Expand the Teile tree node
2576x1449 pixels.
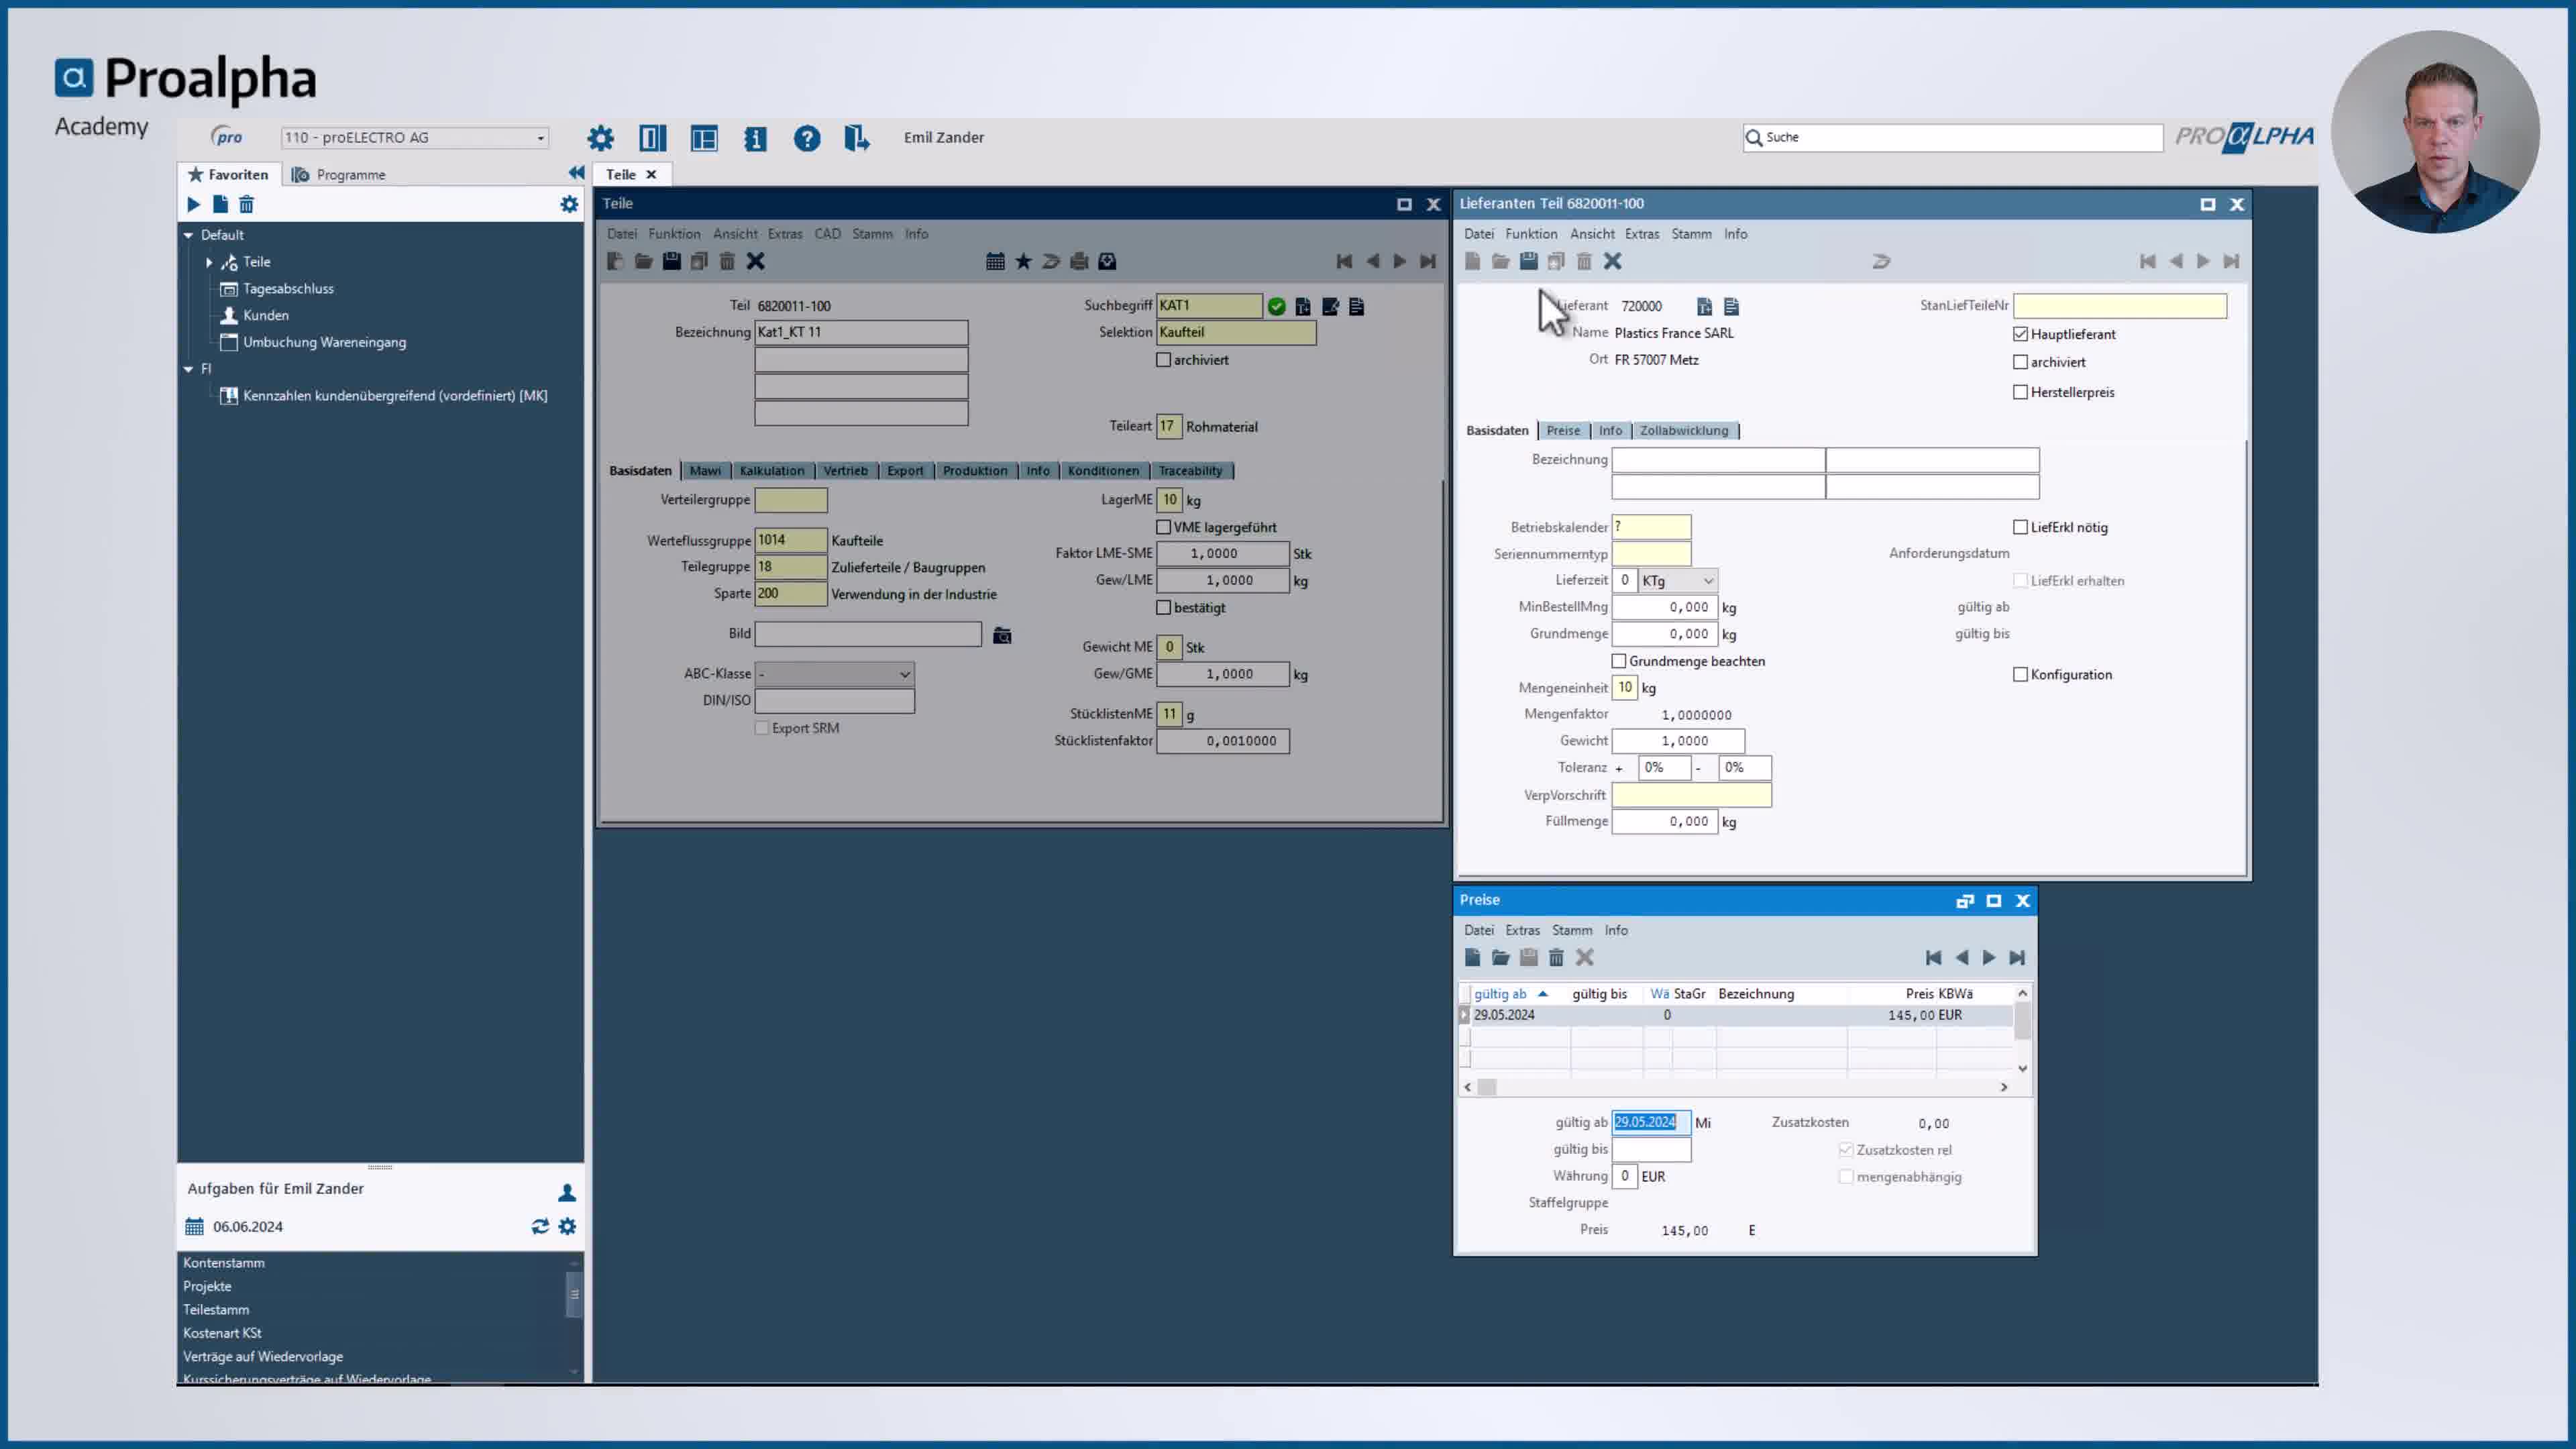click(209, 262)
